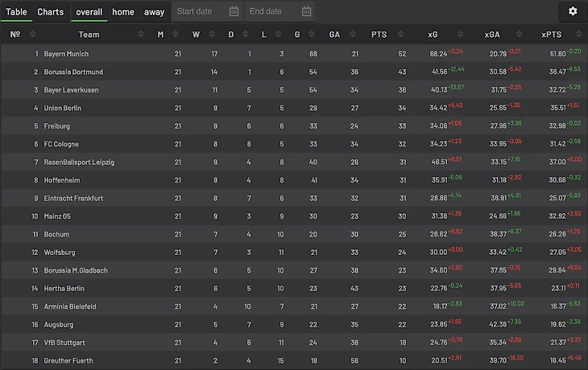588x370 pixels.
Task: Switch to away results filter
Action: click(155, 12)
